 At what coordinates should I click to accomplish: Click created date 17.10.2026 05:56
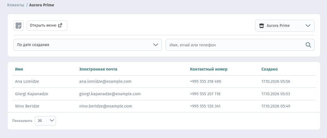pos(276,81)
